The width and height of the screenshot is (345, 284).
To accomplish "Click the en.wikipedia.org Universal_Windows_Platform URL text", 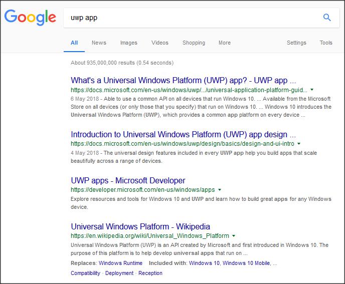I will [150, 235].
